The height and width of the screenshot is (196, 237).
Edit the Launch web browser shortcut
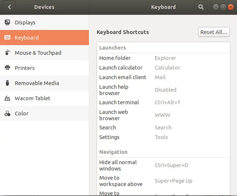click(x=163, y=115)
